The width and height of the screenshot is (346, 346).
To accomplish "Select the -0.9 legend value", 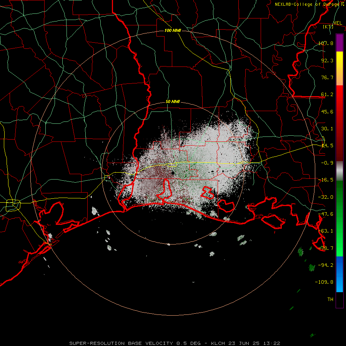I will click(327, 163).
